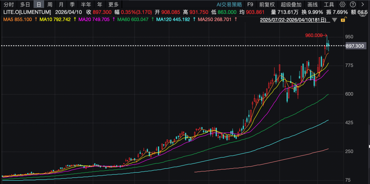Image resolution: width=370 pixels, height=184 pixels.
Task: Switch to 月 monthly period tab
Action: pyautogui.click(x=61, y=4)
